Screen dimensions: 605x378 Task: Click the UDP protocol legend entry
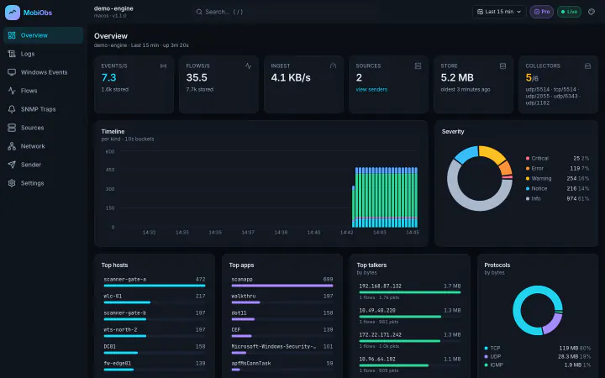tap(537, 356)
